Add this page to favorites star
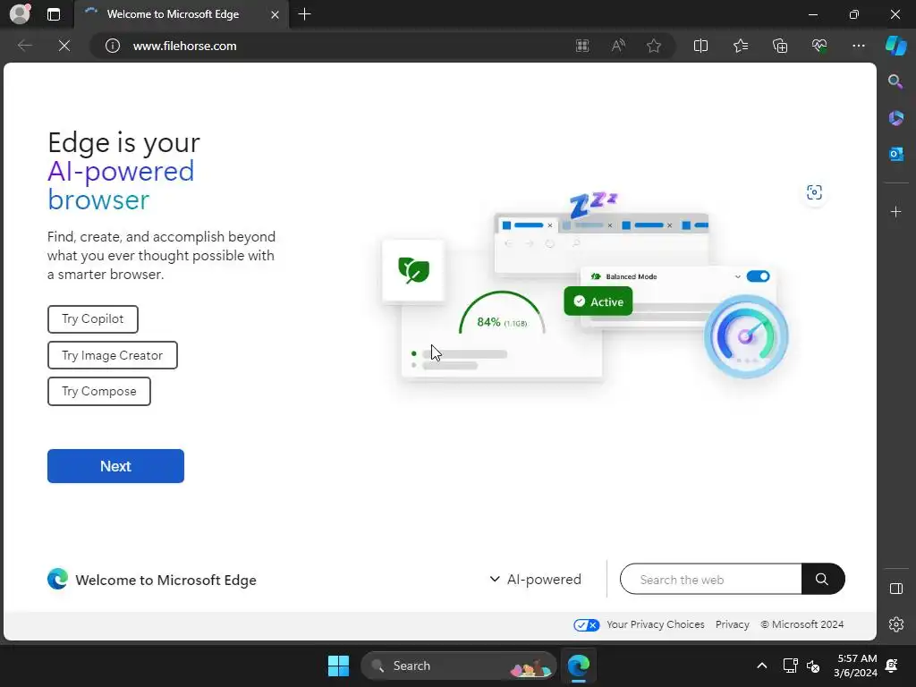Screen dimensions: 916x687 654,46
